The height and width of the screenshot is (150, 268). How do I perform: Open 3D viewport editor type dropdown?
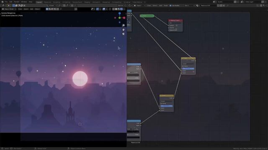tap(3, 5)
